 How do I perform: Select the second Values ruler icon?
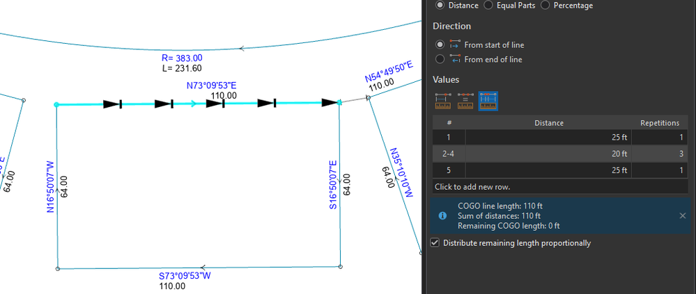(x=465, y=101)
